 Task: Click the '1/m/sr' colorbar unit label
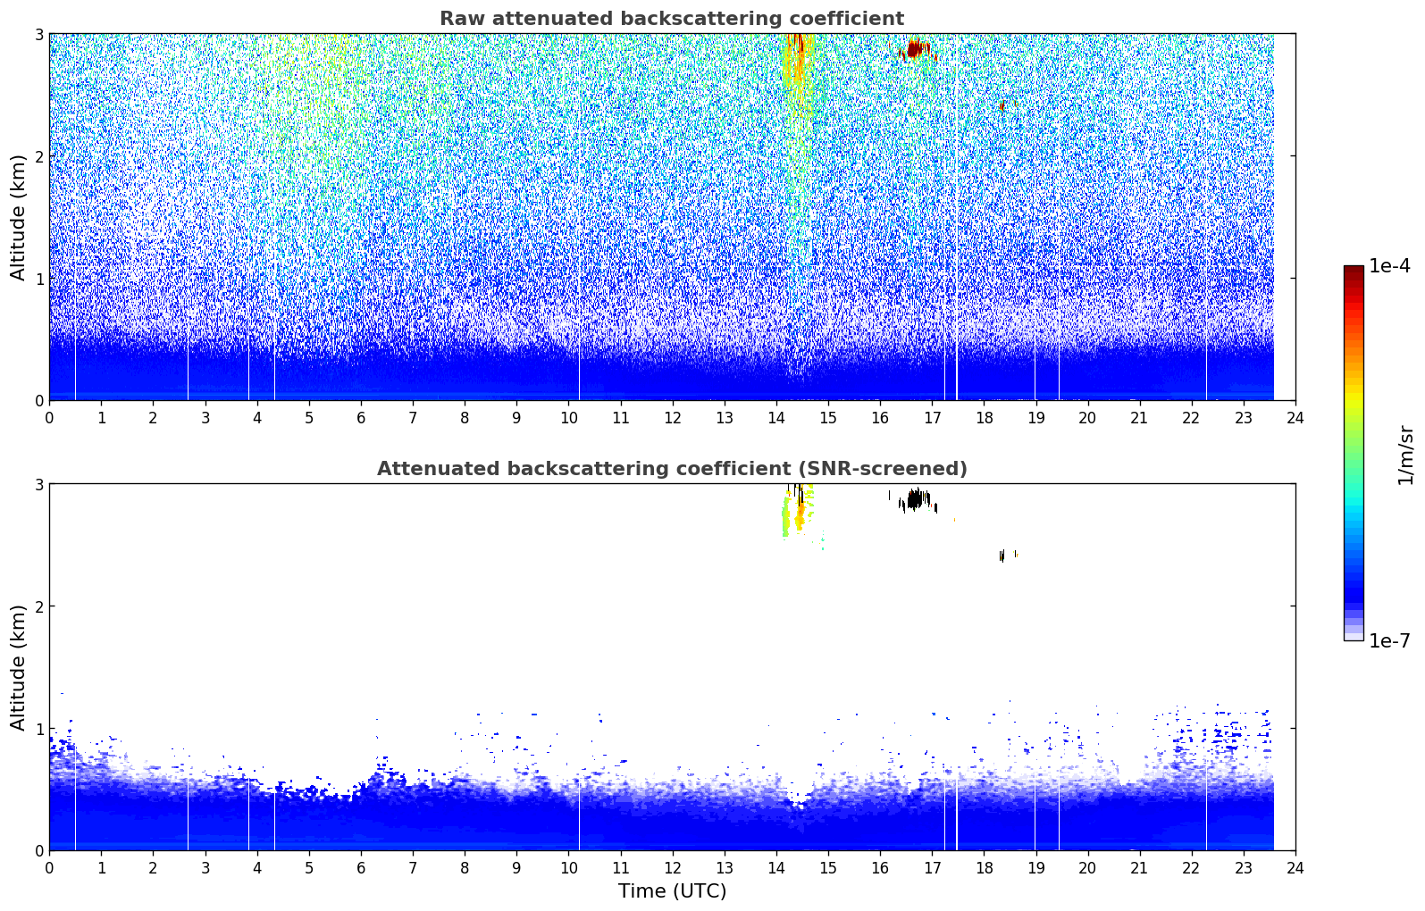coord(1405,454)
